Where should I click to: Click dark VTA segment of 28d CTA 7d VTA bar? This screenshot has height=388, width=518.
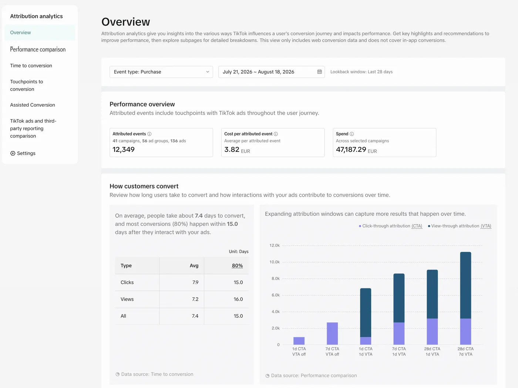465,285
